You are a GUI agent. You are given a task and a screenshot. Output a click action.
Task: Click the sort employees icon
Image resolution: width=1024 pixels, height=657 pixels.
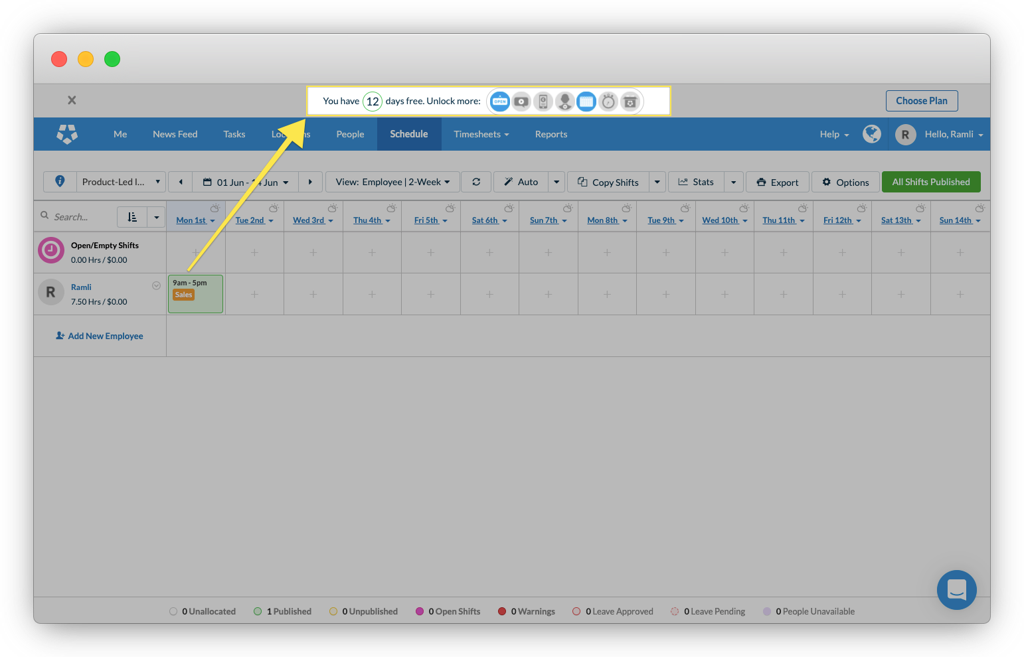click(x=132, y=217)
